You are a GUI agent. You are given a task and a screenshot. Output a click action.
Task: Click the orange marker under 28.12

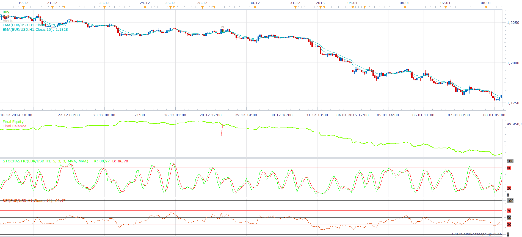coord(202,7)
